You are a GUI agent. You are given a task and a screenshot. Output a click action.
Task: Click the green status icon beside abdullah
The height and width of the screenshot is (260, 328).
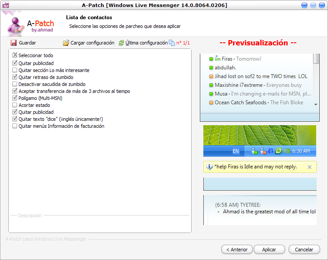pos(211,68)
